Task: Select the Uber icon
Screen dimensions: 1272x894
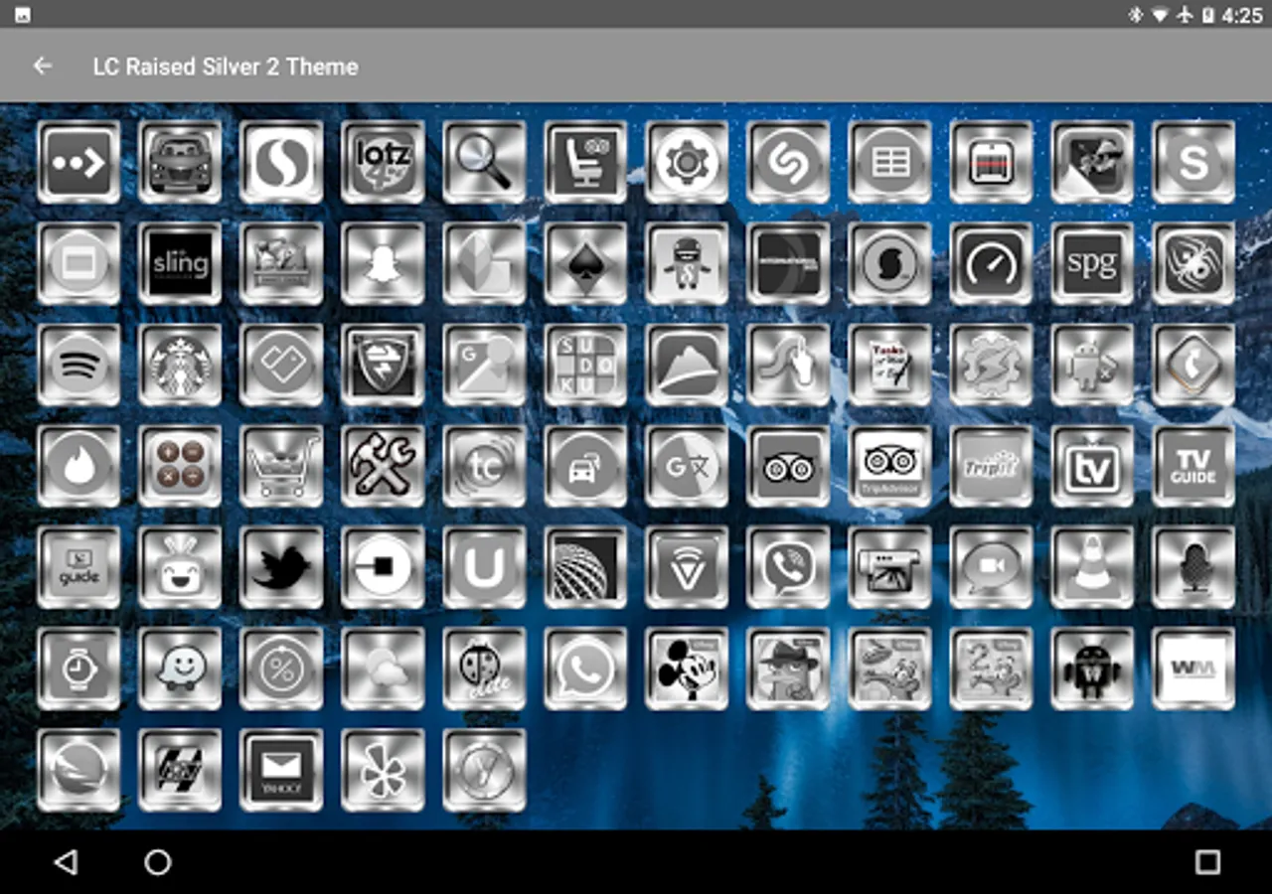Action: 383,567
